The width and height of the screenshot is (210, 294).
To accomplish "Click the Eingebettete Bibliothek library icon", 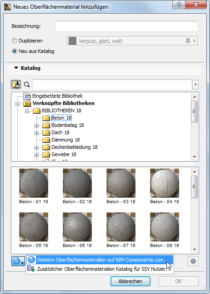I will click(27, 96).
